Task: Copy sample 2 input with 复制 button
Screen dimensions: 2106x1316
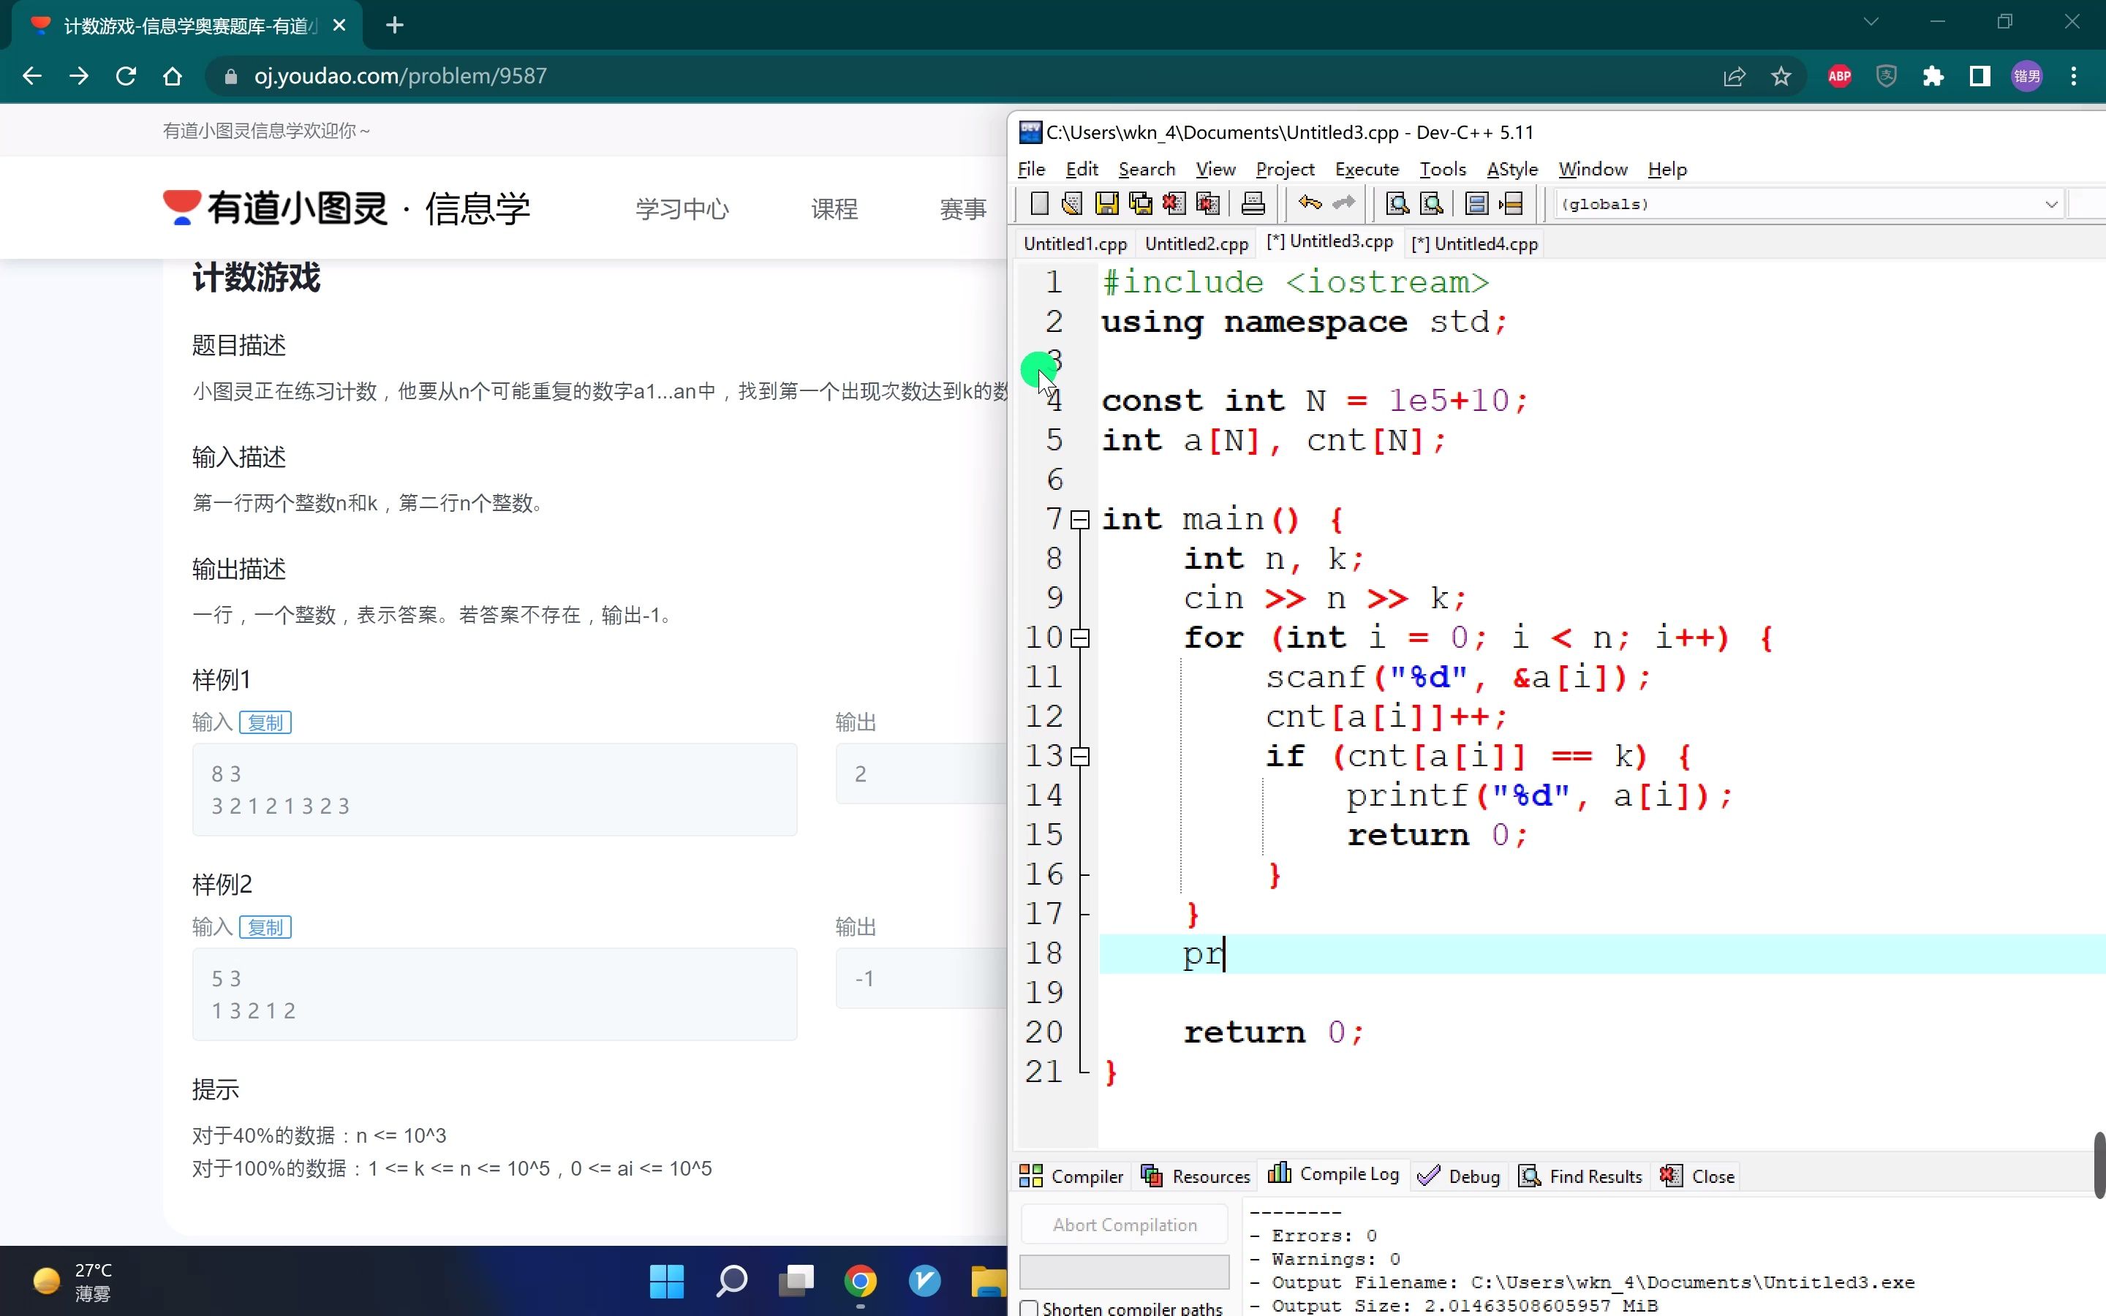Action: coord(265,927)
